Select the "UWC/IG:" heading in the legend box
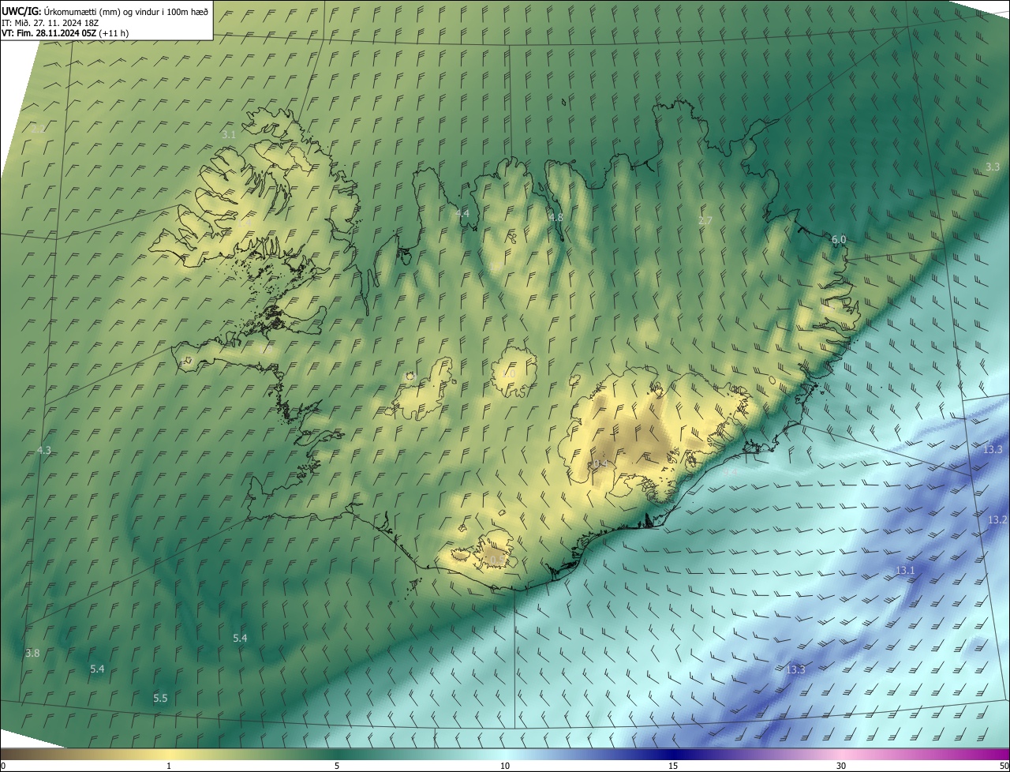 [21, 11]
